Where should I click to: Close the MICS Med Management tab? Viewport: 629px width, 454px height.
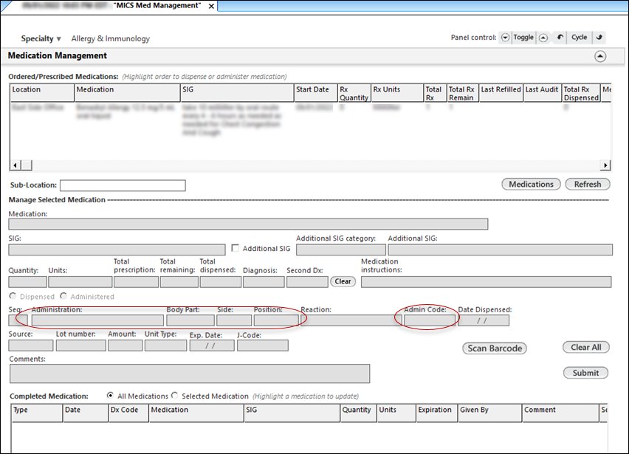pyautogui.click(x=211, y=6)
